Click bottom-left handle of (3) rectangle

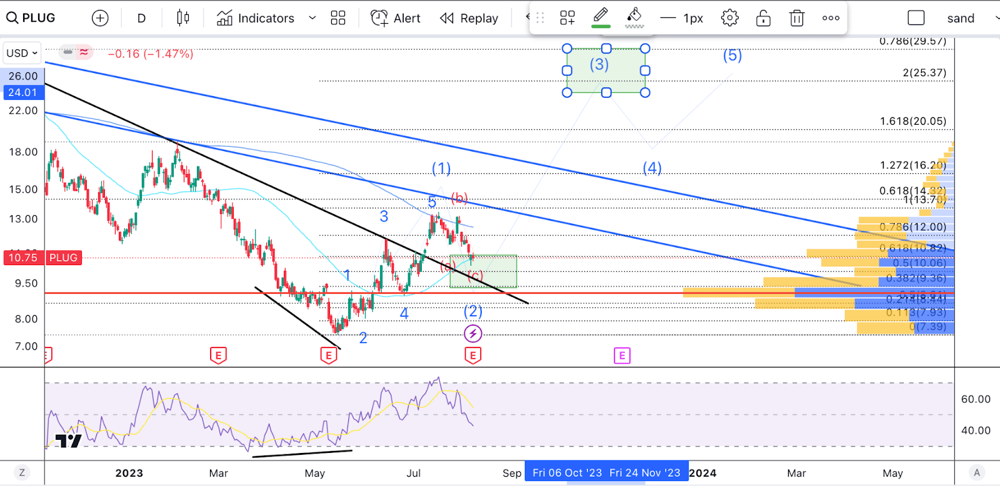click(567, 92)
